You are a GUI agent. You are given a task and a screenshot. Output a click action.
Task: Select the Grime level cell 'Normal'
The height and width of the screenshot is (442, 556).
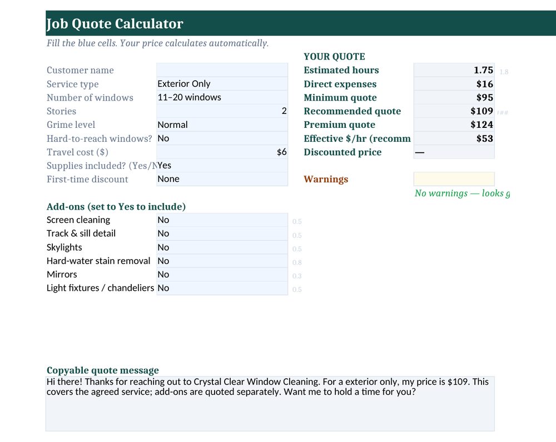point(222,125)
